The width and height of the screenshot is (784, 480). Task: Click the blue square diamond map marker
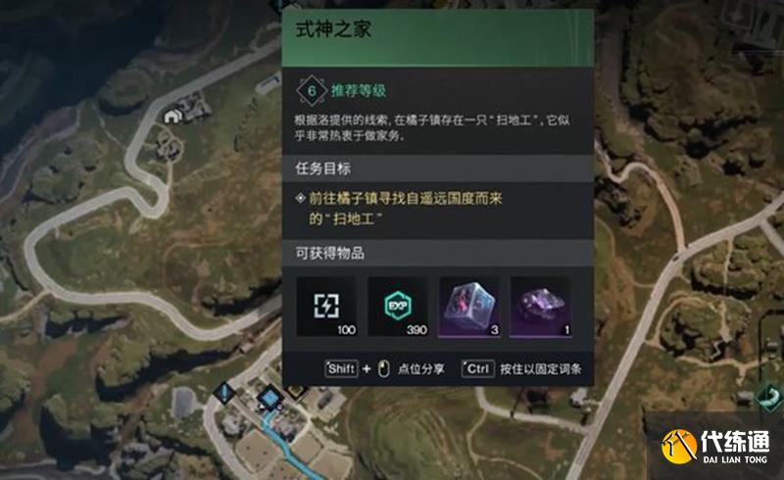270,399
